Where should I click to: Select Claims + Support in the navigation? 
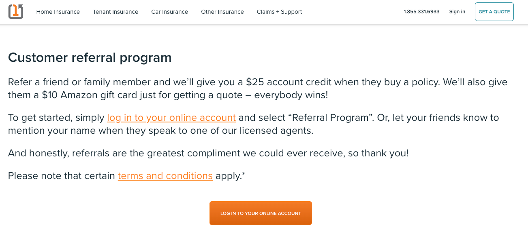[x=279, y=12]
